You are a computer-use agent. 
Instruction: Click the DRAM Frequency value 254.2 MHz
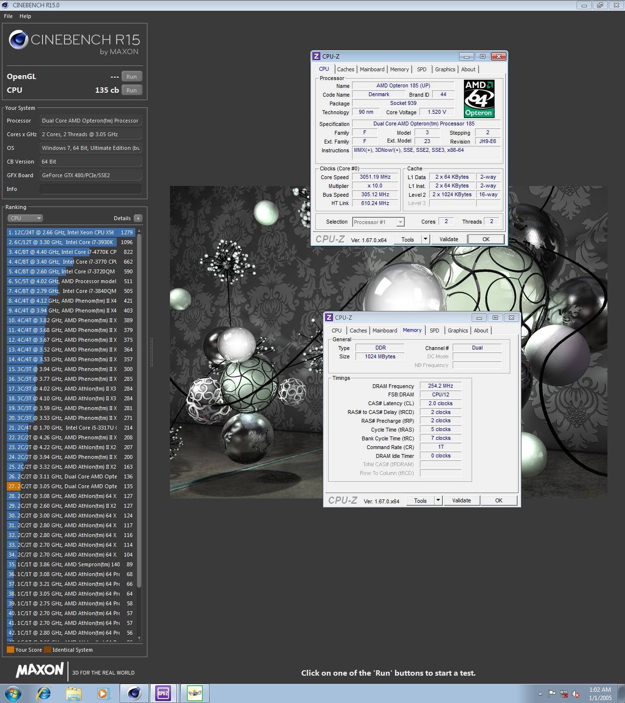(440, 386)
